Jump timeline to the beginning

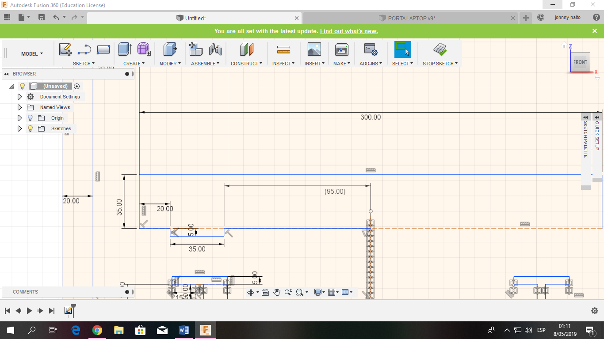tap(7, 311)
